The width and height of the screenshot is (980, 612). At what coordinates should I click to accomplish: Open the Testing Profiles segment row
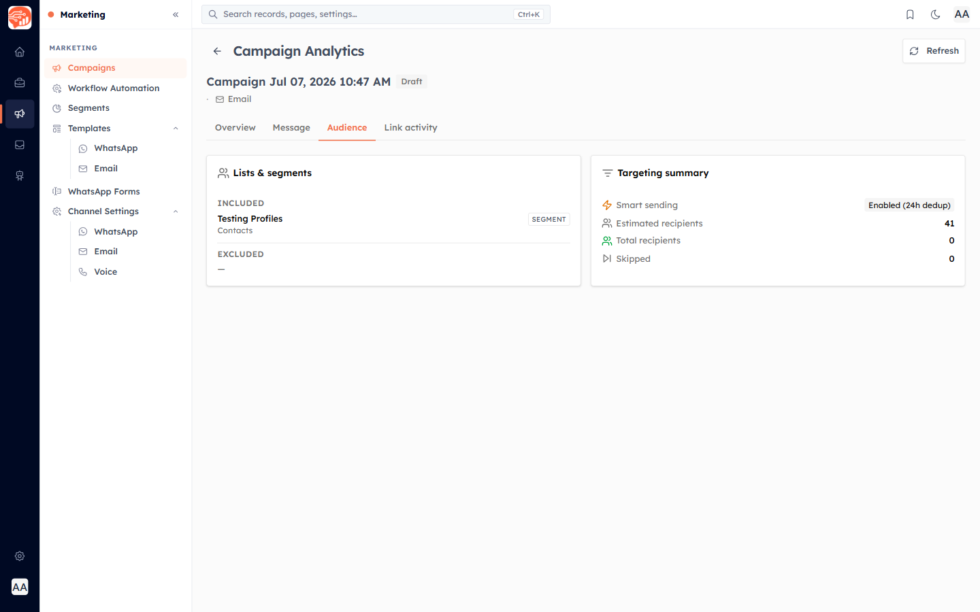coord(393,224)
